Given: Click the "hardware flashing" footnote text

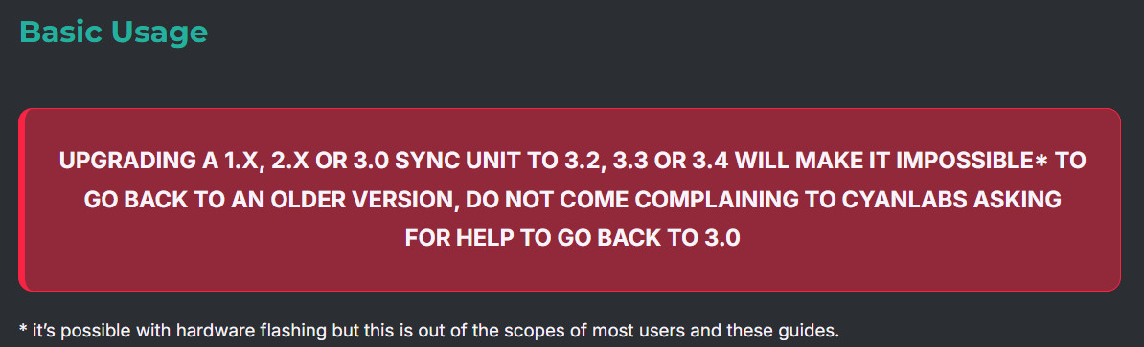Looking at the screenshot, I should [262, 331].
